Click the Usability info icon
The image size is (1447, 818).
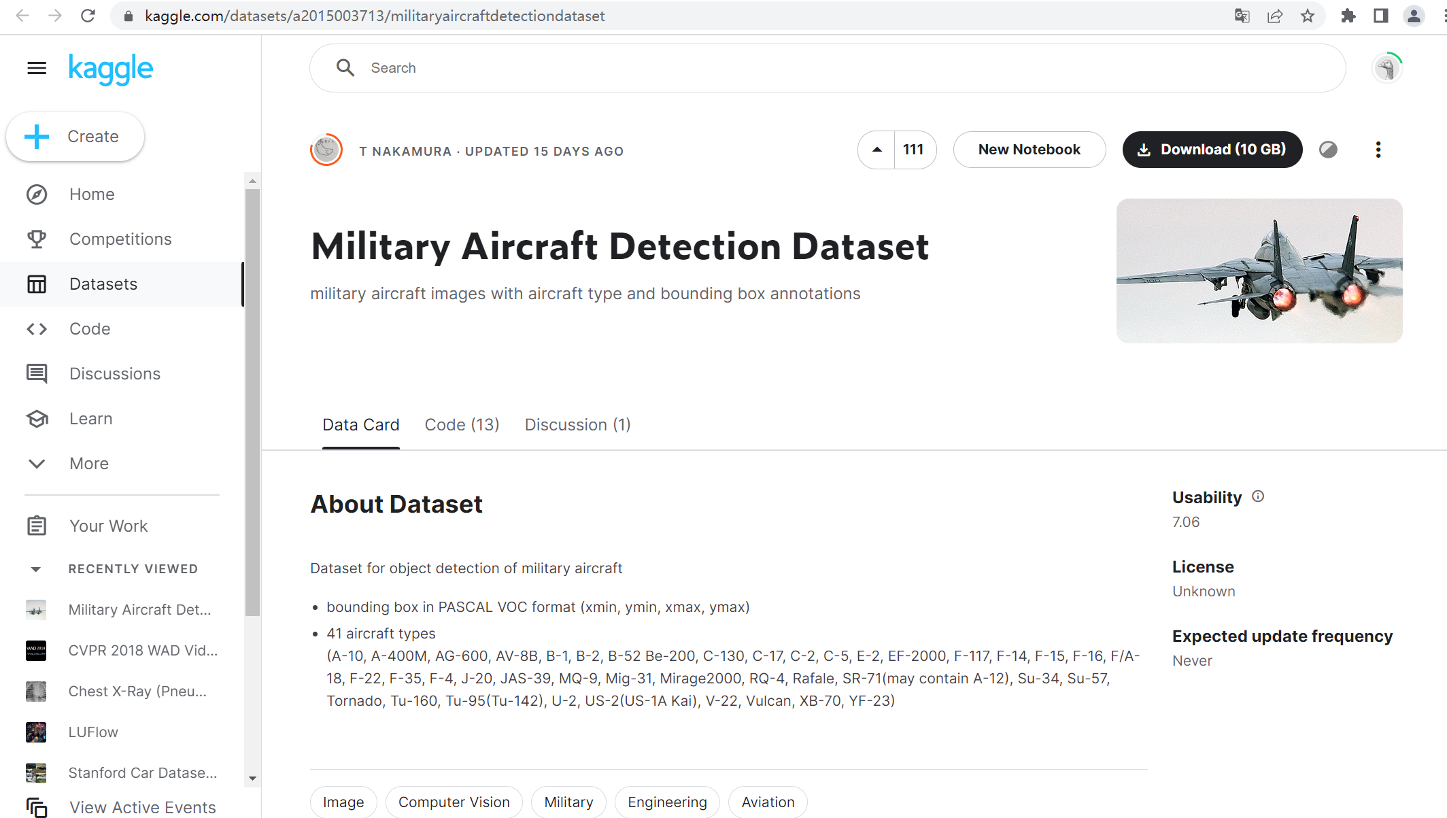click(x=1257, y=496)
